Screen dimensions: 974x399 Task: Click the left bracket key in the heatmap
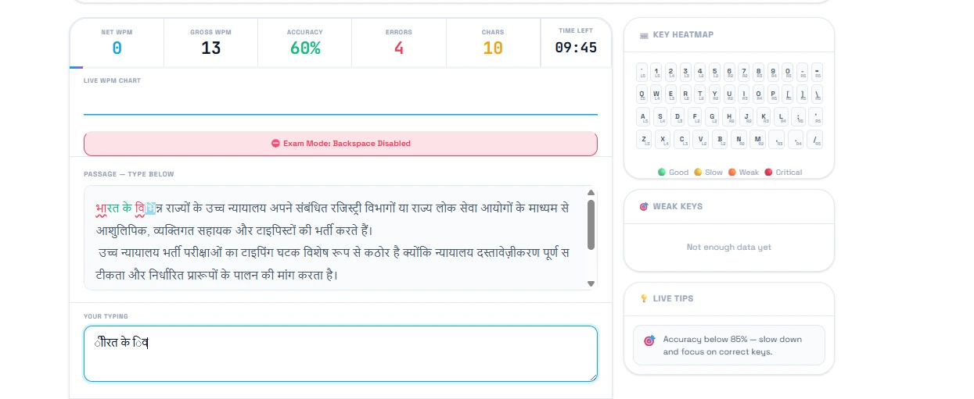[788, 94]
